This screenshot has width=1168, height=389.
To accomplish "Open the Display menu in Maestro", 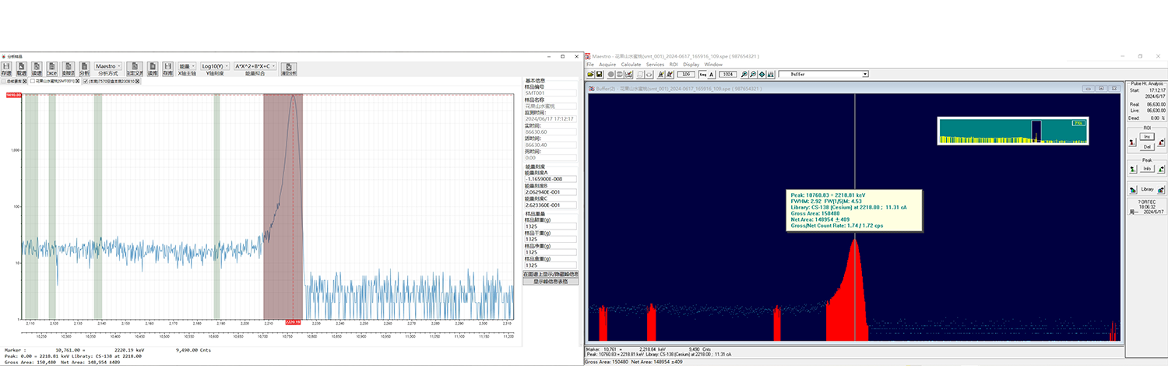I will 691,65.
